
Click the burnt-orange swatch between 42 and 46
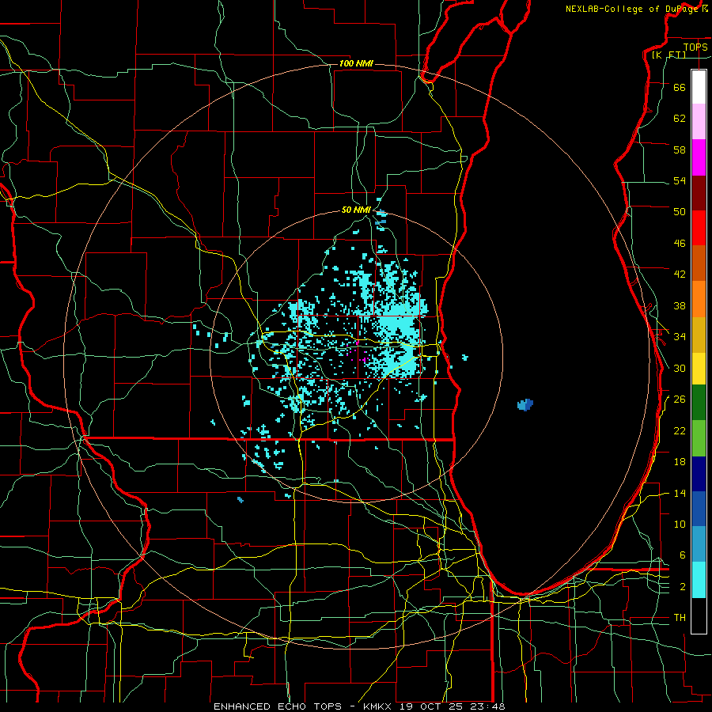(699, 263)
